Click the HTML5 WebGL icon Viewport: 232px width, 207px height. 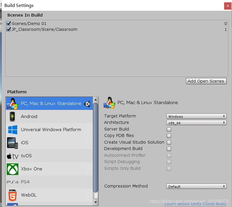coord(13,195)
